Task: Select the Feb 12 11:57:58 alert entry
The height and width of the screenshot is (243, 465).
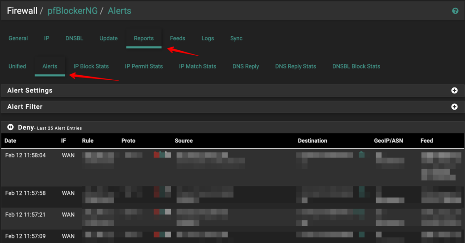Action: click(x=232, y=197)
